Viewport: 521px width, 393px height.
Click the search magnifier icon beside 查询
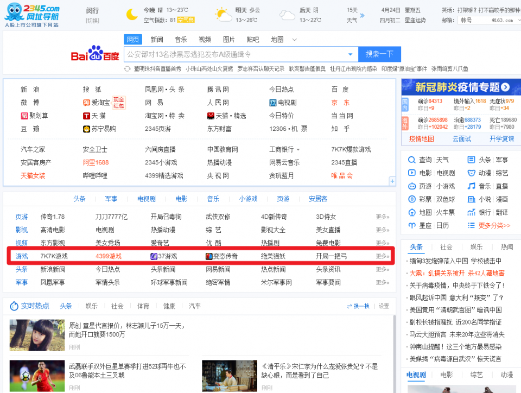(412, 160)
